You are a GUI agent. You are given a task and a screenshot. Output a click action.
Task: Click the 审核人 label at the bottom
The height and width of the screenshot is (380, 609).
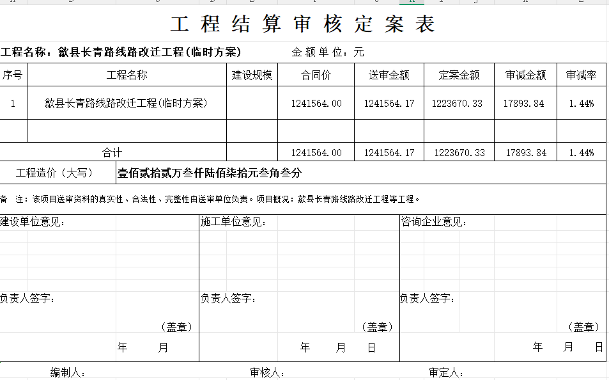click(267, 373)
